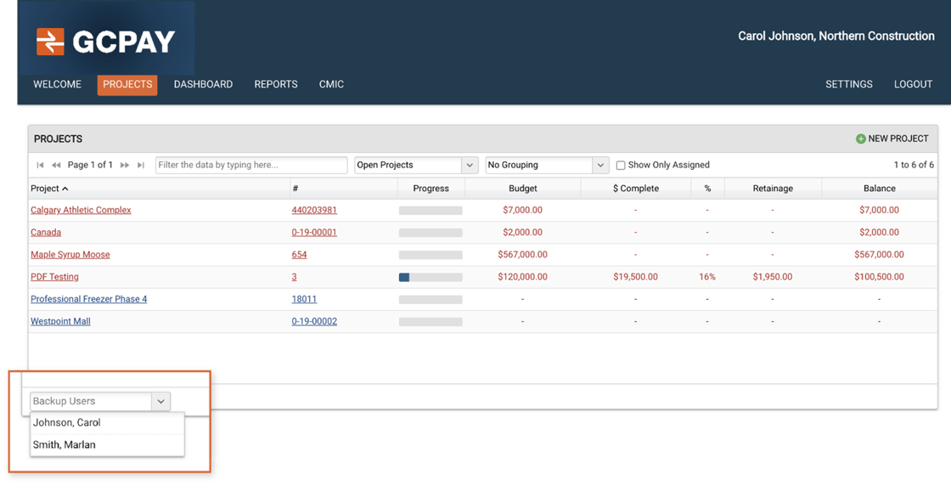Click project number 654
Image resolution: width=951 pixels, height=486 pixels.
coord(299,255)
